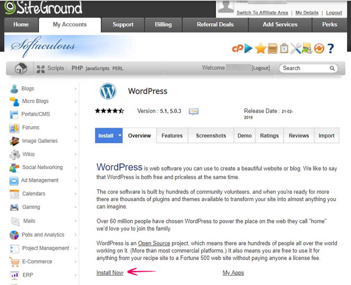351x285 pixels.
Task: Expand the Forums script category
Action: pos(31,128)
